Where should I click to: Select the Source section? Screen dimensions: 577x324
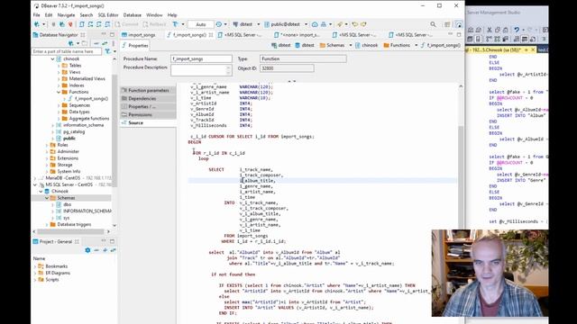tap(148, 122)
